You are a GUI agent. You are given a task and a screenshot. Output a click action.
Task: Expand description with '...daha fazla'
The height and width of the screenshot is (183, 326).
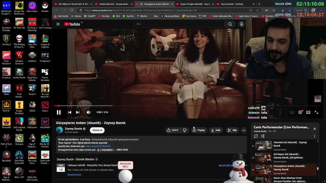[x=121, y=150]
